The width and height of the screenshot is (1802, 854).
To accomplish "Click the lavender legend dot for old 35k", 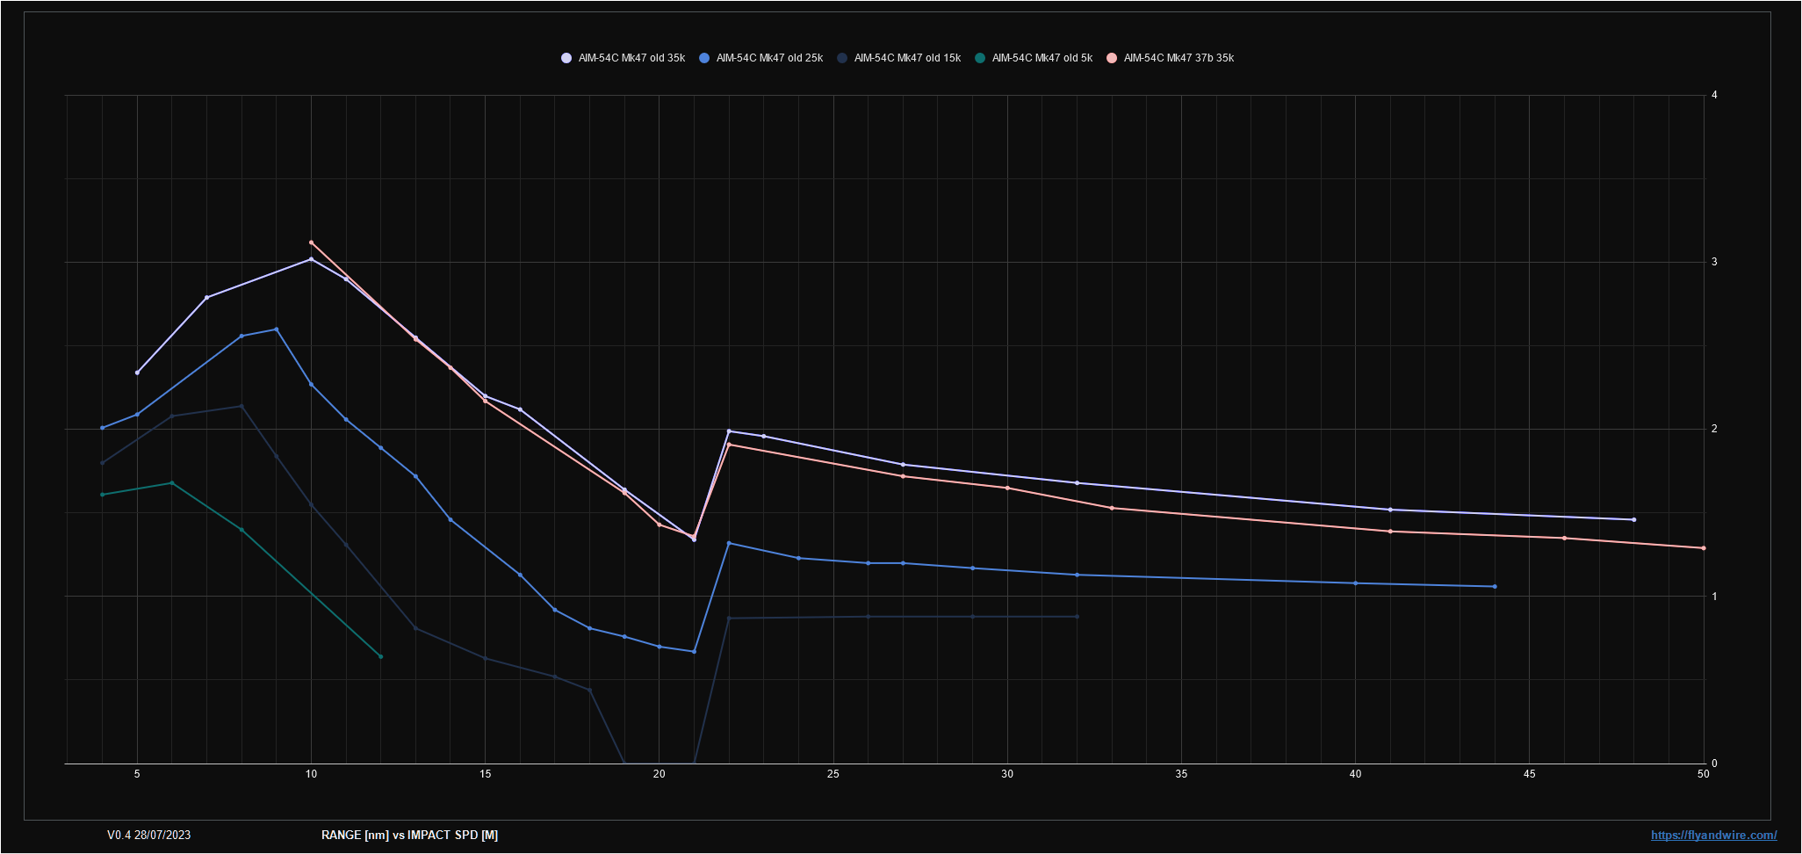I will click(566, 58).
